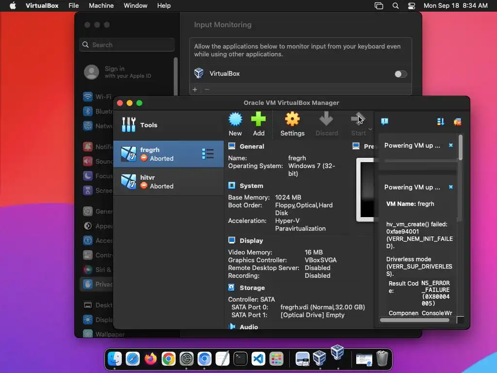
Task: Open the Trash in the Dock
Action: [x=382, y=359]
